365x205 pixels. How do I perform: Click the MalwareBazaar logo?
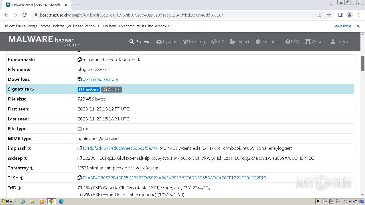coord(44,41)
